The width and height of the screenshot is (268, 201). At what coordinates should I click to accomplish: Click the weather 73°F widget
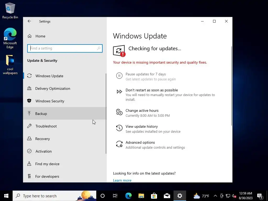coord(201,196)
